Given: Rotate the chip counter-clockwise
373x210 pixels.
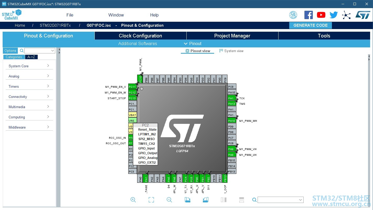Looking at the screenshot, I should pyautogui.click(x=205, y=200).
